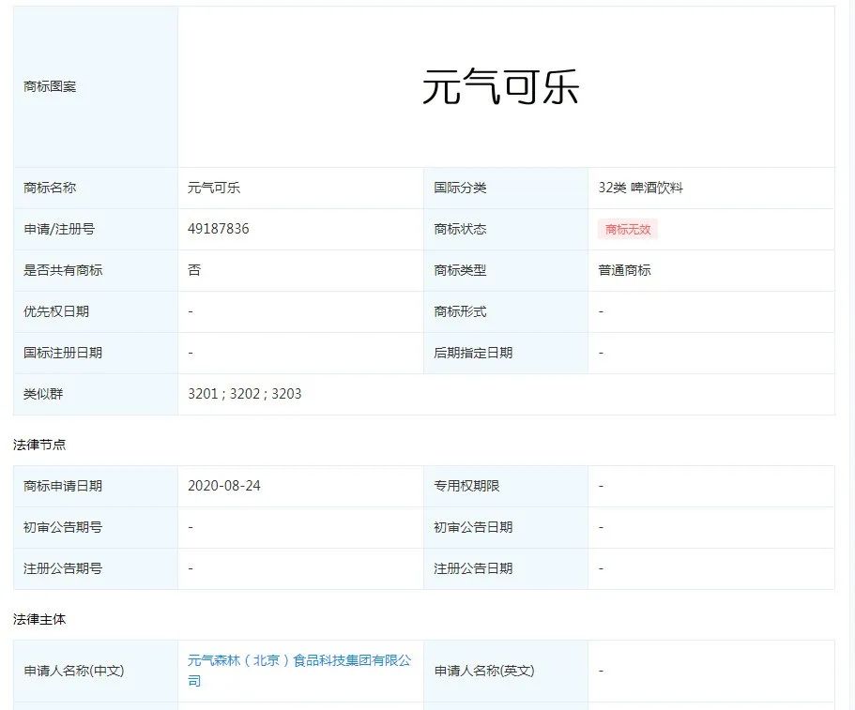Click the 法律主体 section heading
The width and height of the screenshot is (855, 710).
pos(39,619)
